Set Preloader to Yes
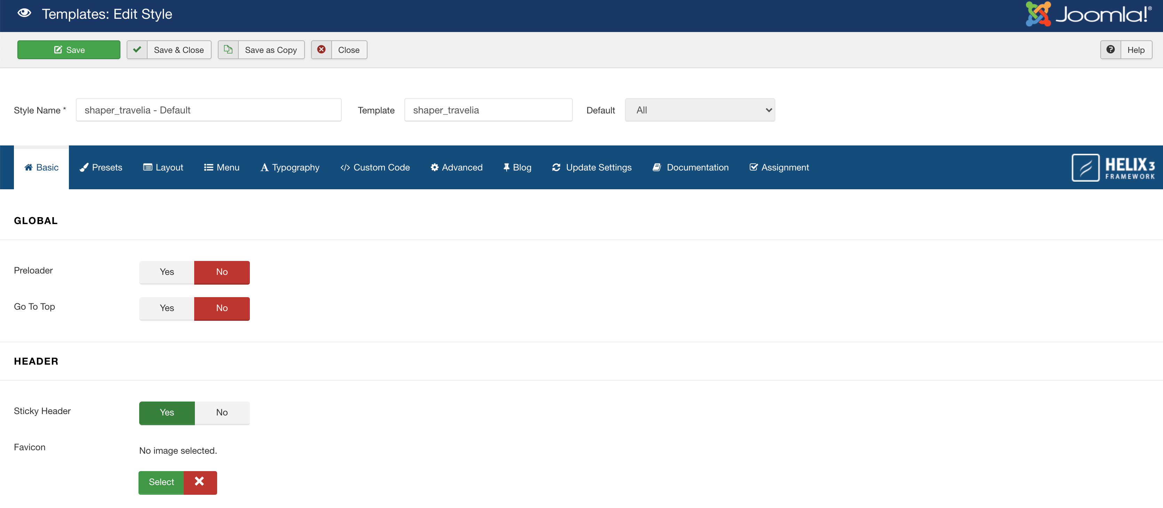The width and height of the screenshot is (1163, 508). (167, 272)
